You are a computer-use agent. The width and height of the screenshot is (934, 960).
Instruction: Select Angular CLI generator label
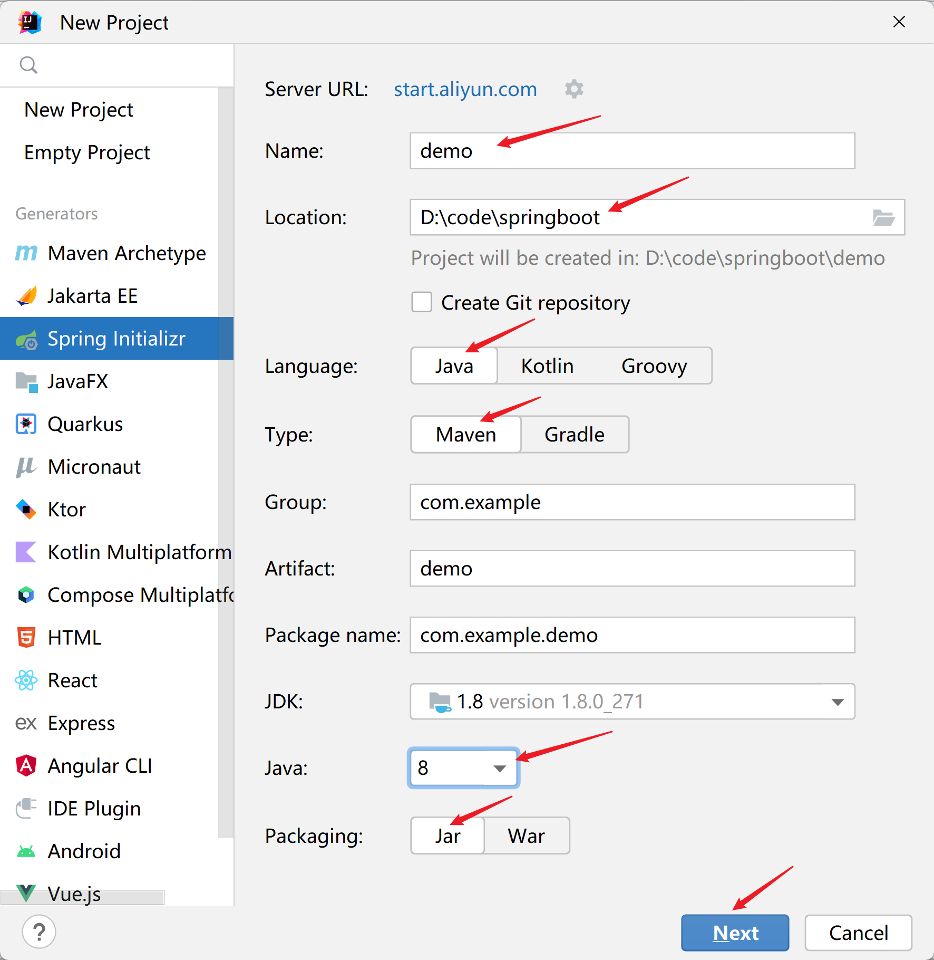(x=100, y=766)
